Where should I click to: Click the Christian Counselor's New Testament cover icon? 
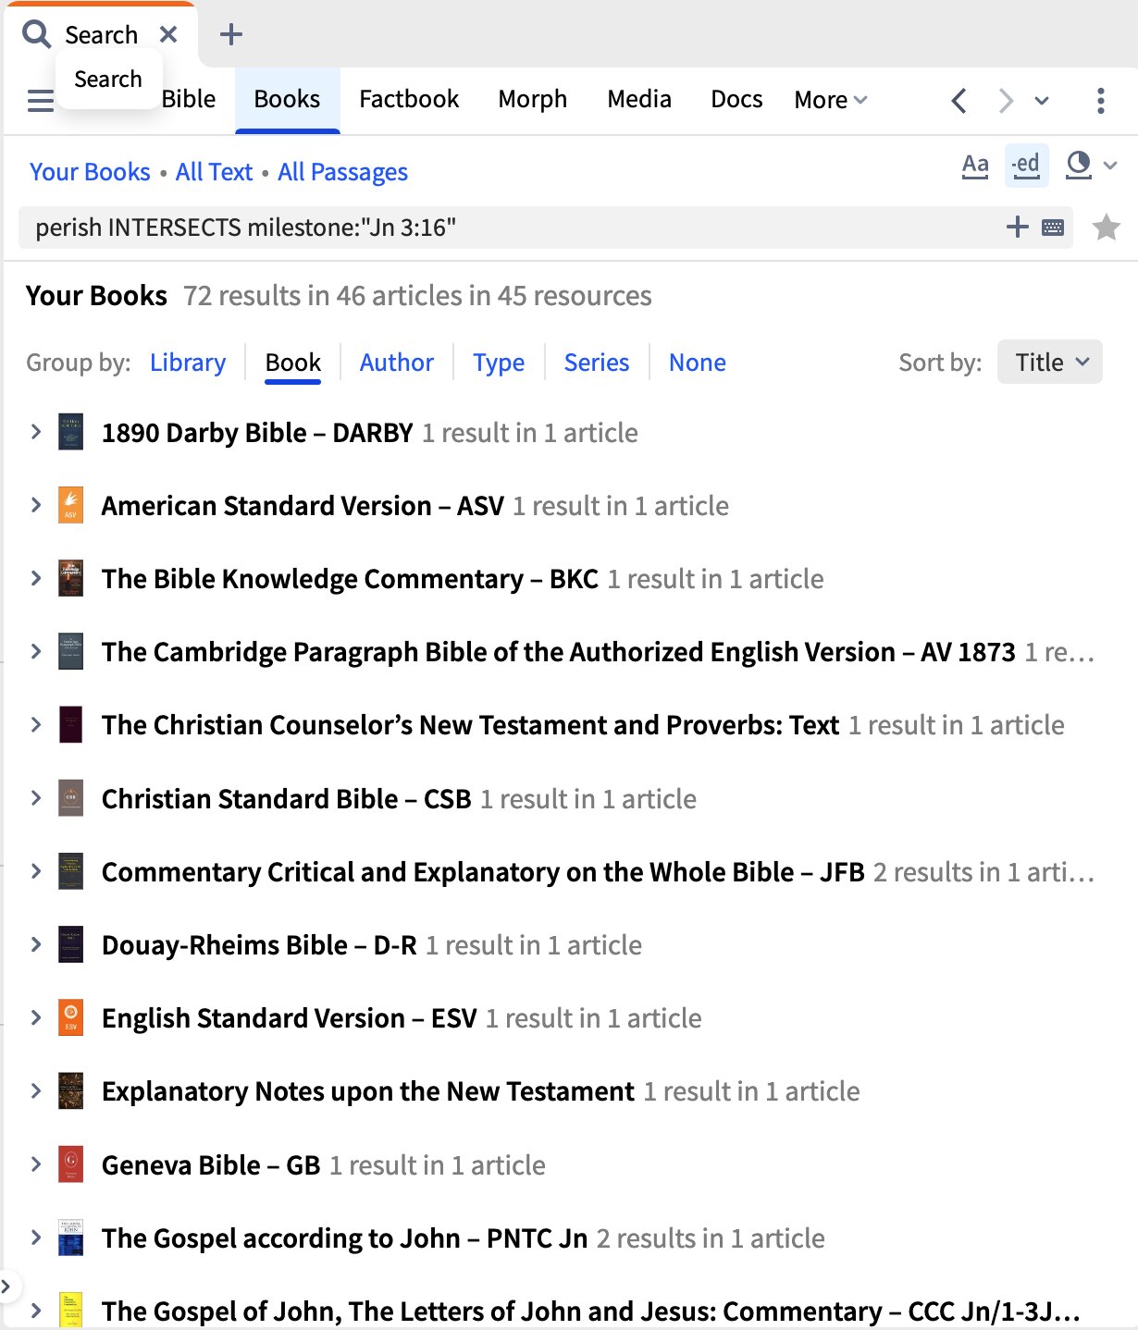(x=70, y=724)
